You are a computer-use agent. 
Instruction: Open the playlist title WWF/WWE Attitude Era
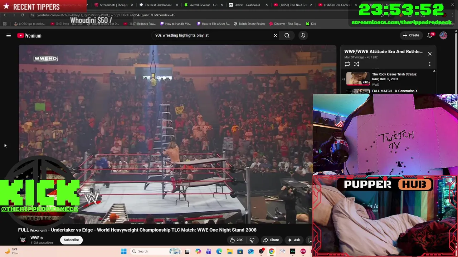383,51
